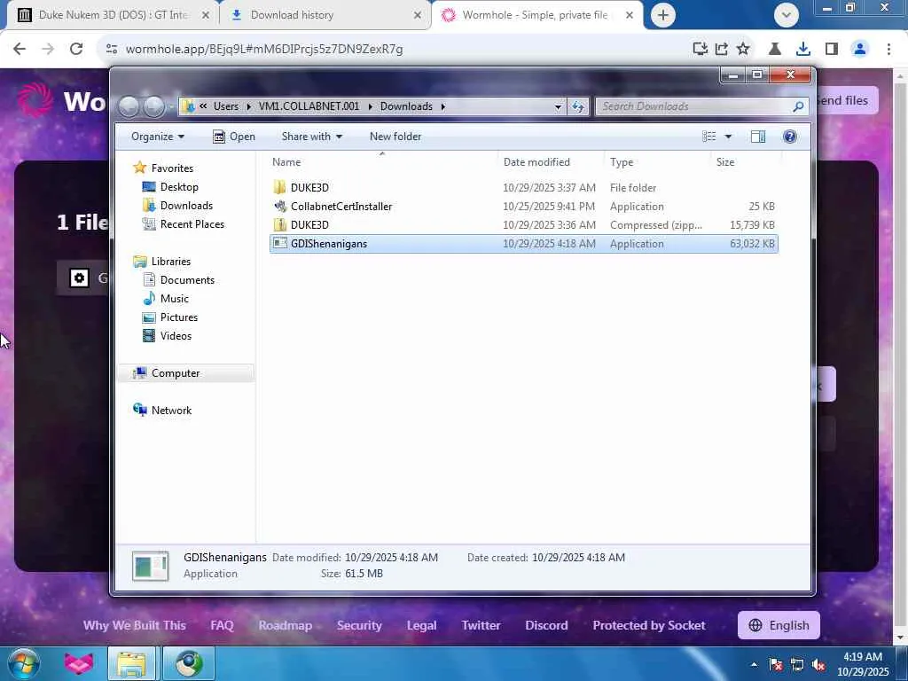Sort files by the Size column
Image resolution: width=908 pixels, height=681 pixels.
pos(746,162)
